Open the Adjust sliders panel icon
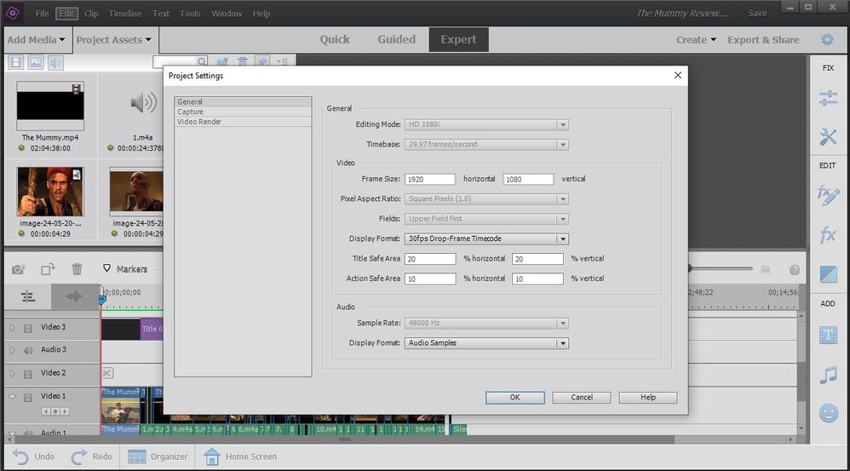The height and width of the screenshot is (471, 850). tap(828, 98)
